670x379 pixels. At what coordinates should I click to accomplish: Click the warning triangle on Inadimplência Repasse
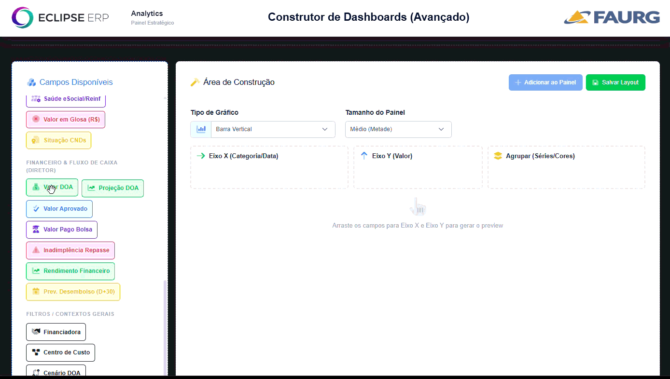36,250
